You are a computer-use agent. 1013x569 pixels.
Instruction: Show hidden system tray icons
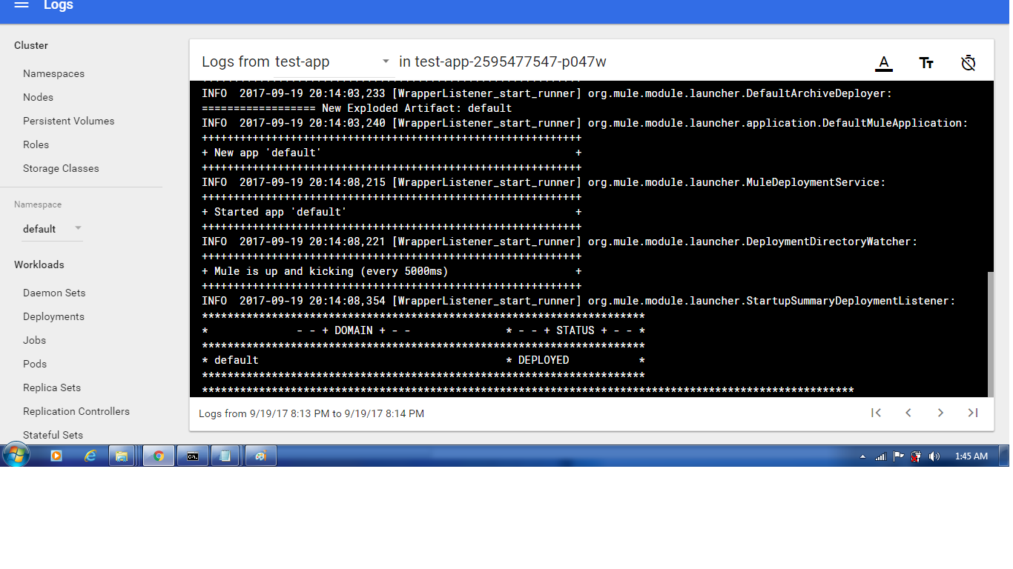click(862, 456)
